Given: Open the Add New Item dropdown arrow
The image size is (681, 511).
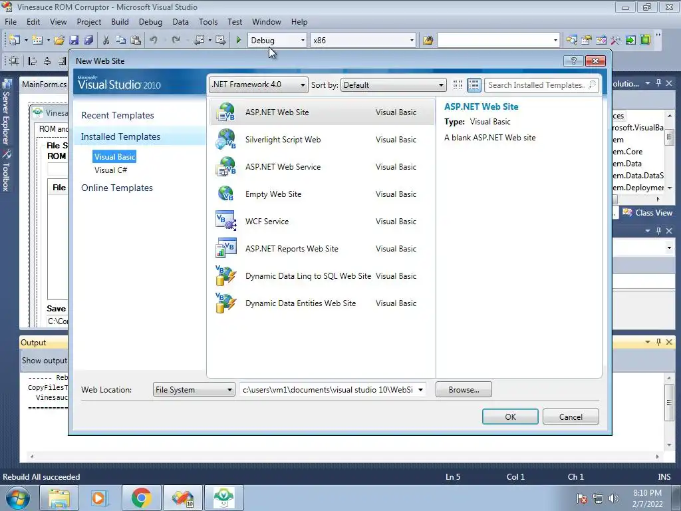Looking at the screenshot, I should [48, 41].
